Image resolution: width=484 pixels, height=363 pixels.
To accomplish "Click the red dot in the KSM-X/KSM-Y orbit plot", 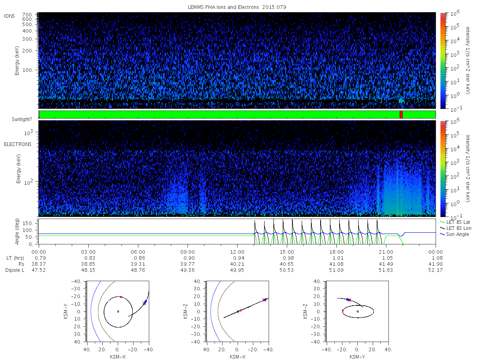I will pos(121,297).
